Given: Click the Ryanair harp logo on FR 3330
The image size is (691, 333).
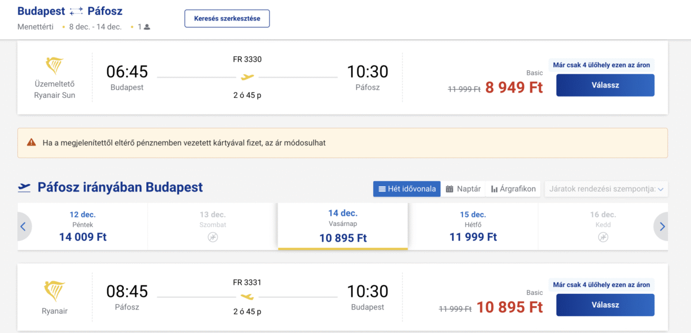Looking at the screenshot, I should point(55,66).
